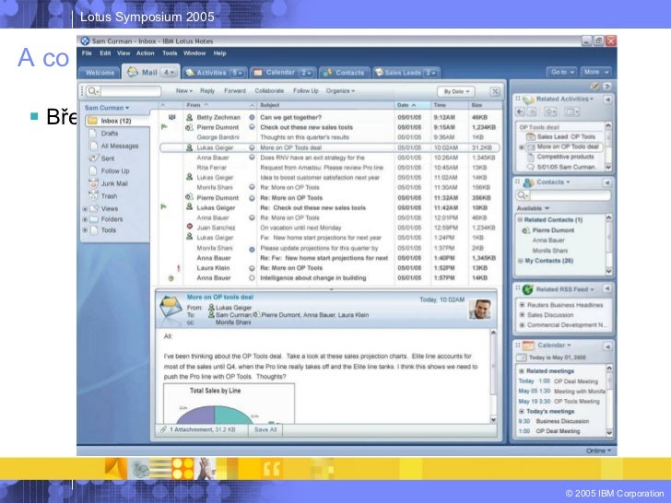This screenshot has width=671, height=503.
Task: Collapse the Related Contacts (1) group
Action: 520,220
